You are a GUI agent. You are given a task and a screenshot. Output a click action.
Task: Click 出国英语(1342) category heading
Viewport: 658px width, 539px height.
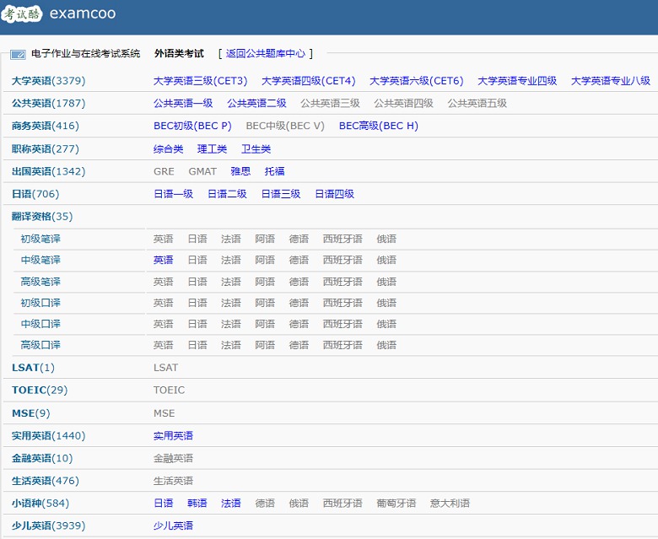click(x=48, y=171)
